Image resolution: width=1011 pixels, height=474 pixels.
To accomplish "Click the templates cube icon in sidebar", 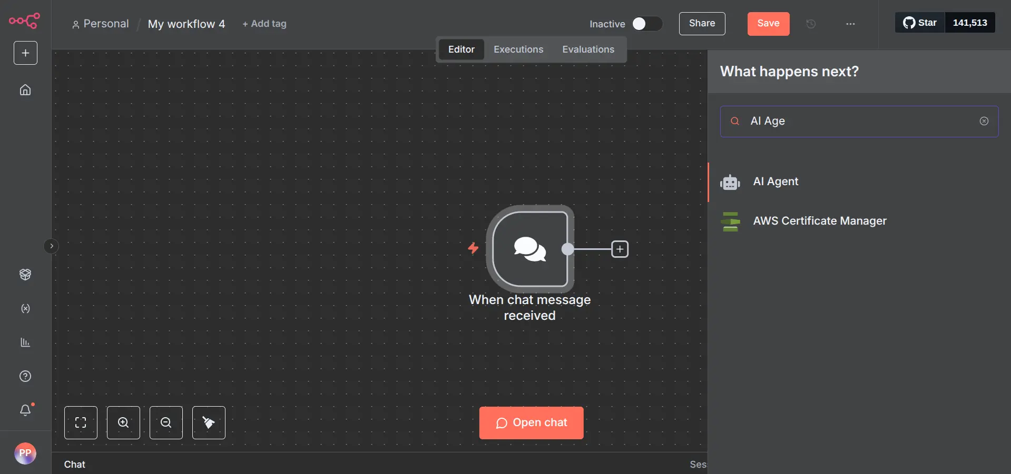I will coord(25,275).
